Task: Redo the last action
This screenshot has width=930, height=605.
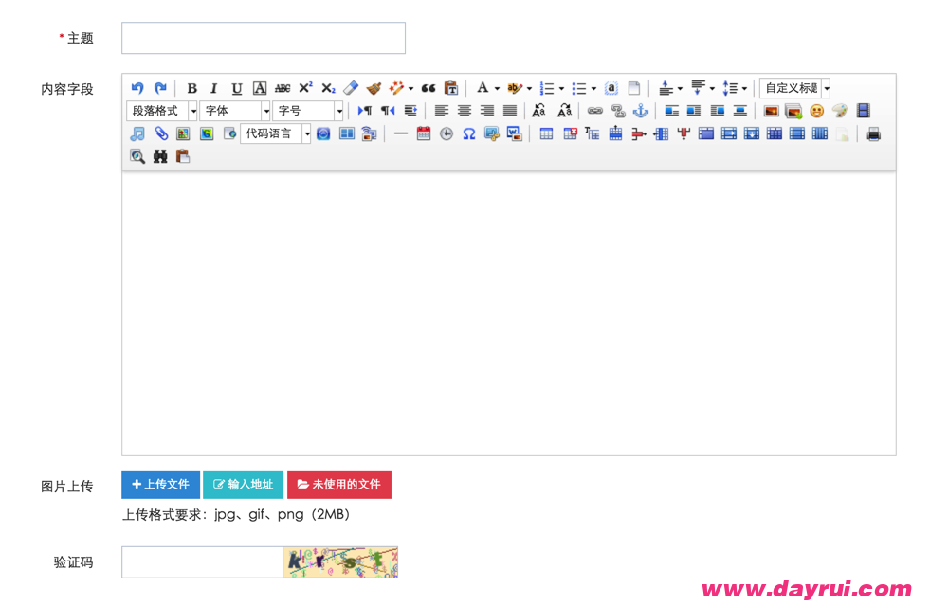Action: pos(160,88)
